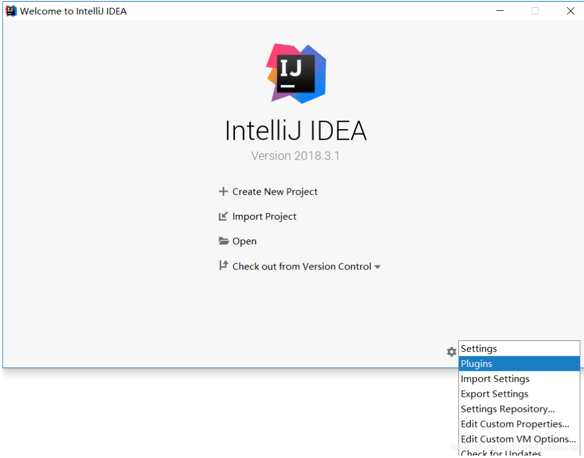Select Edit Custom Properties... entry
This screenshot has width=584, height=458.
pos(519,424)
